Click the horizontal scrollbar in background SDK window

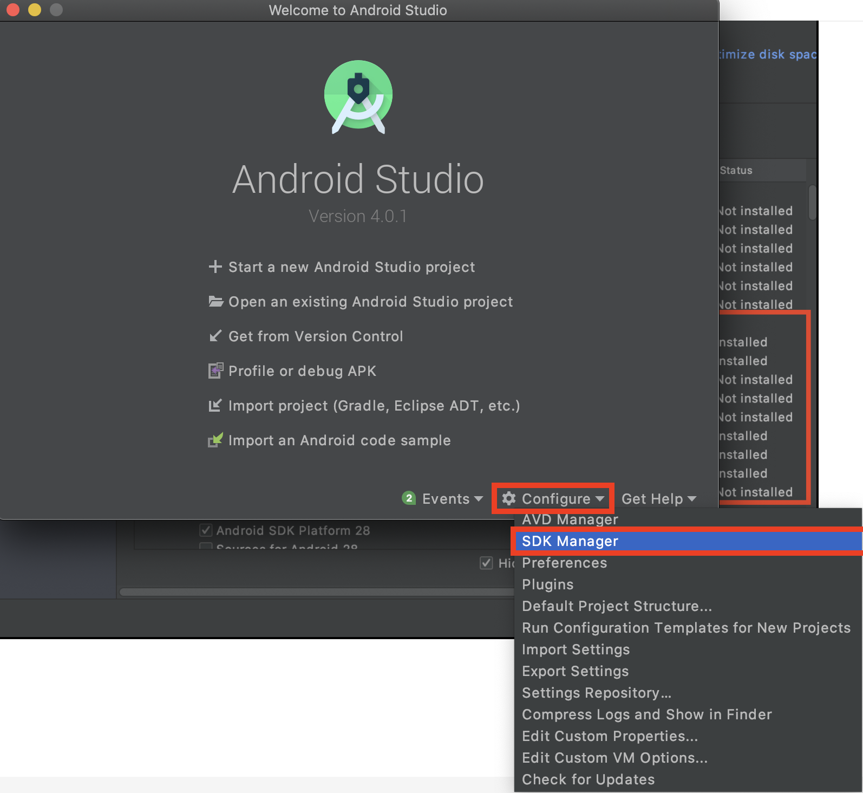click(317, 592)
